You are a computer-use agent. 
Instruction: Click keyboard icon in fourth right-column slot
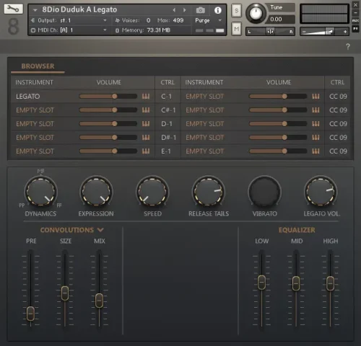click(316, 138)
